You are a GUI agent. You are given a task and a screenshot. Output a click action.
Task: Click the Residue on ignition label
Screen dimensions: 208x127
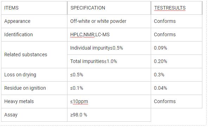click(x=25, y=88)
